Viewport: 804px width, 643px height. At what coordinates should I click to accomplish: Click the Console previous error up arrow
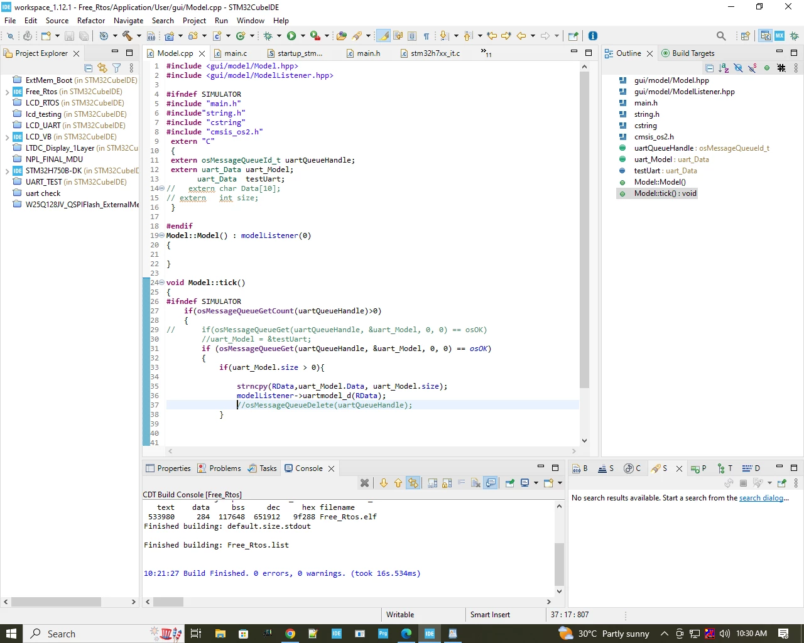click(398, 483)
